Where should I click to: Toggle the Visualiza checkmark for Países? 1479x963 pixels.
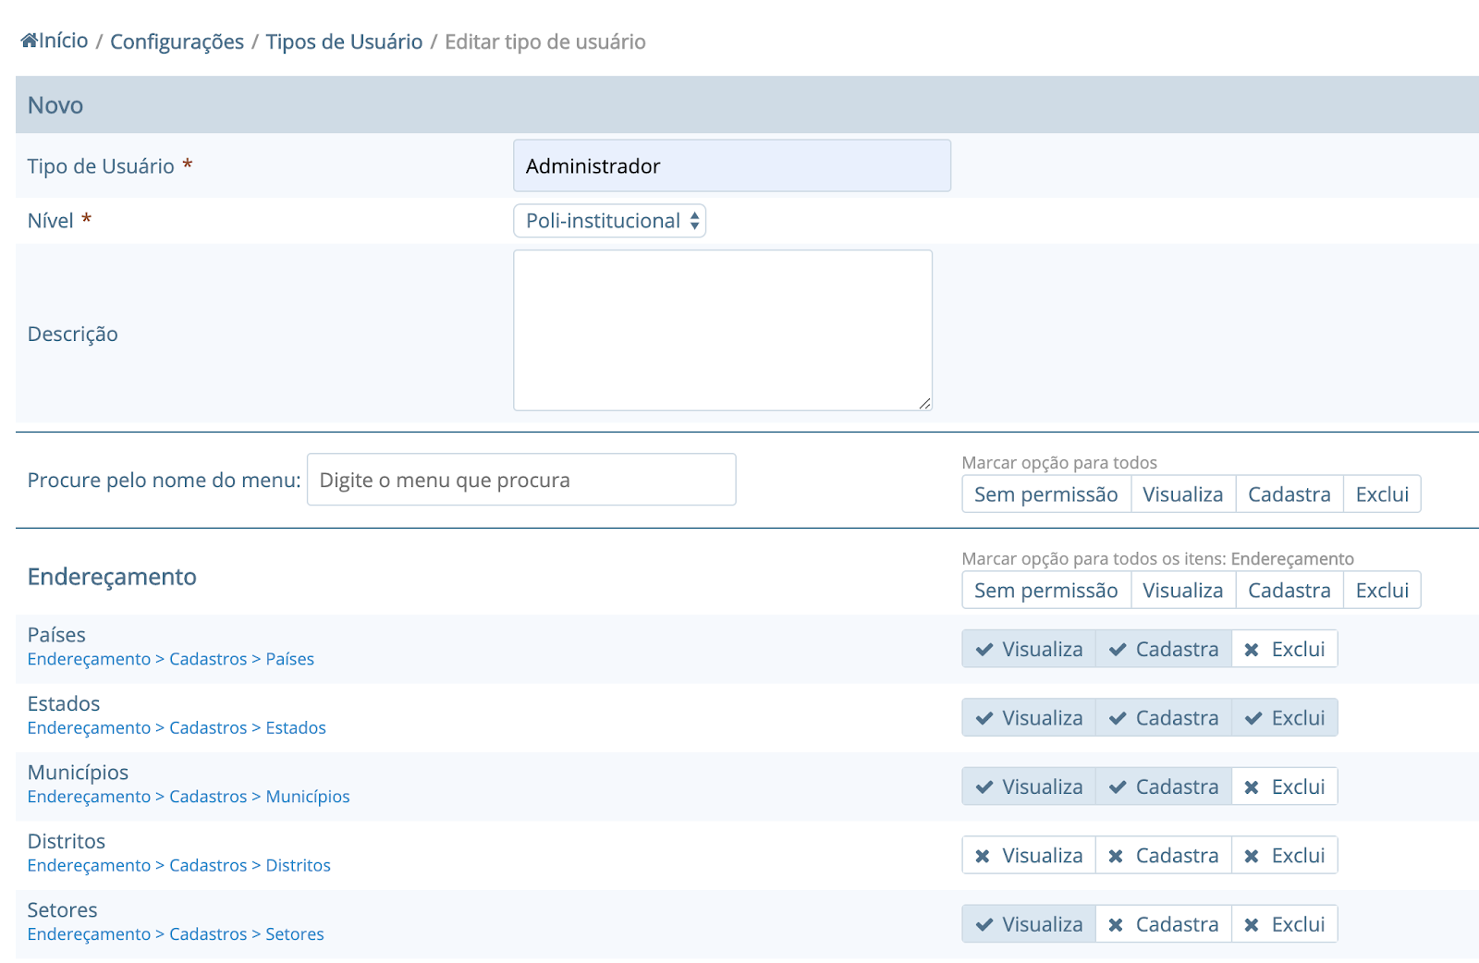pos(1029,649)
